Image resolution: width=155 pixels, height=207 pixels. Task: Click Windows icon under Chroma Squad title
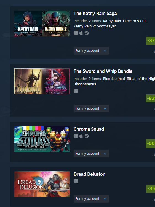click(x=76, y=136)
